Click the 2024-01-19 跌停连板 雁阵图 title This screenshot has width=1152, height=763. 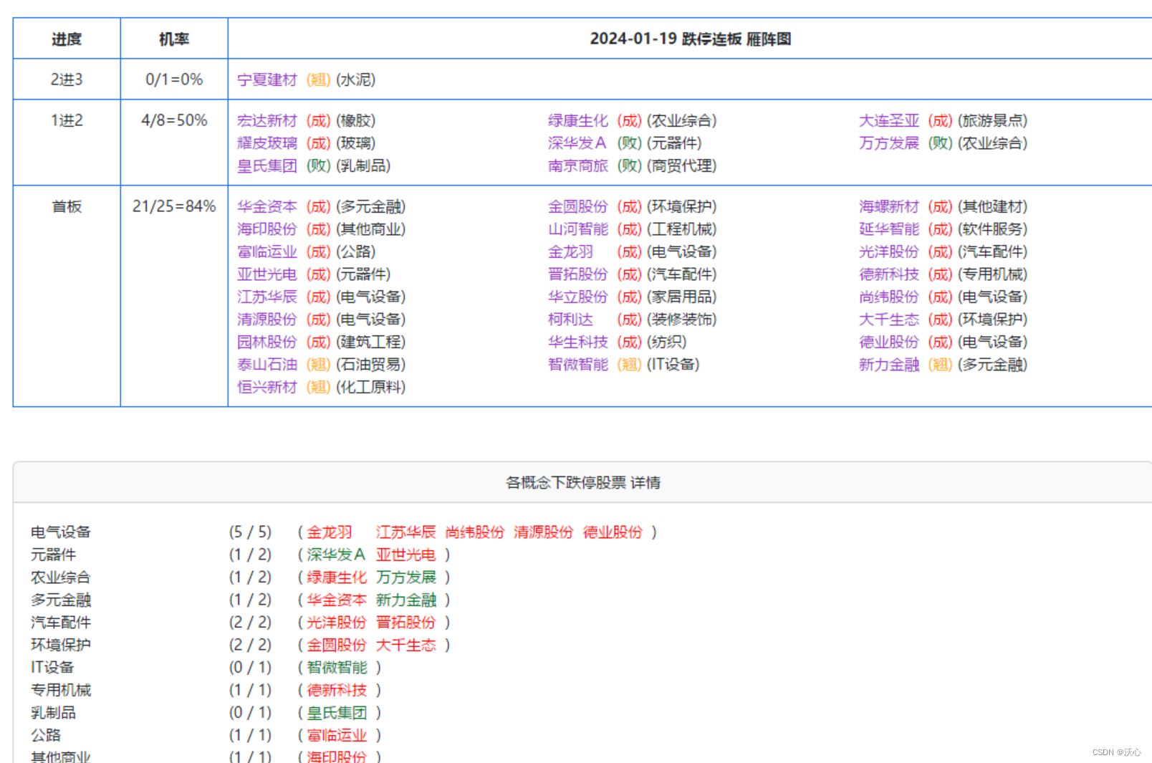690,39
